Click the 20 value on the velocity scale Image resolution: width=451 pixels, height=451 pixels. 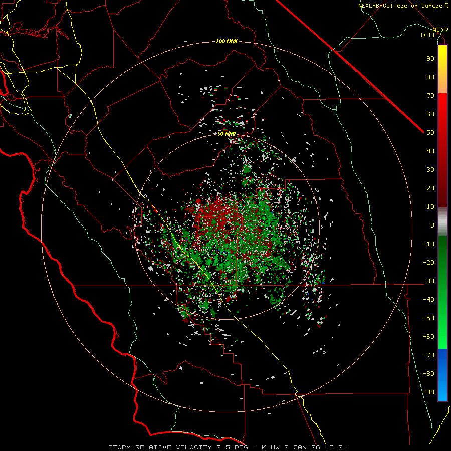(x=430, y=188)
